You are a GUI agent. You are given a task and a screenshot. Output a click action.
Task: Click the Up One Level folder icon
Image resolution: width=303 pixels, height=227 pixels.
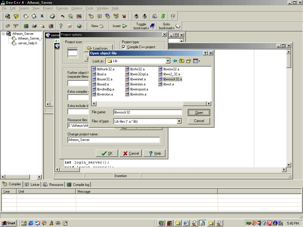pyautogui.click(x=182, y=61)
